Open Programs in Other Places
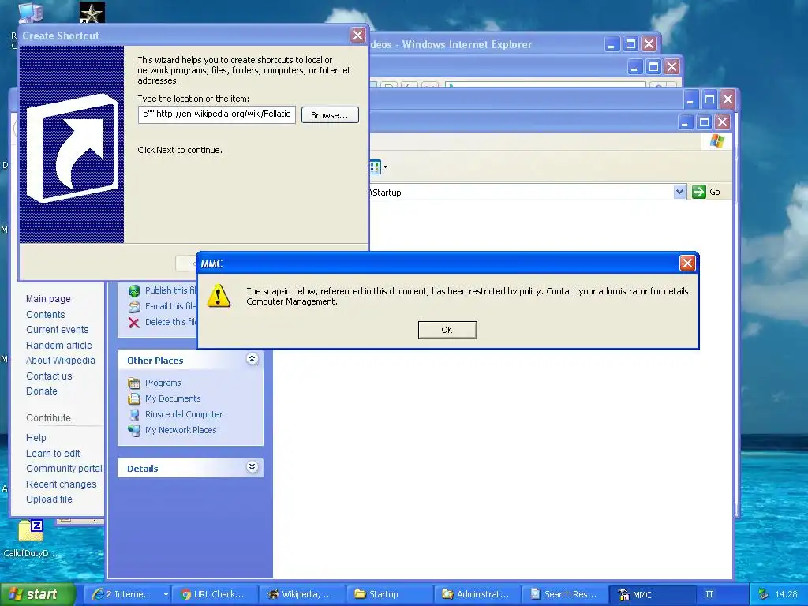This screenshot has height=606, width=808. [x=163, y=383]
